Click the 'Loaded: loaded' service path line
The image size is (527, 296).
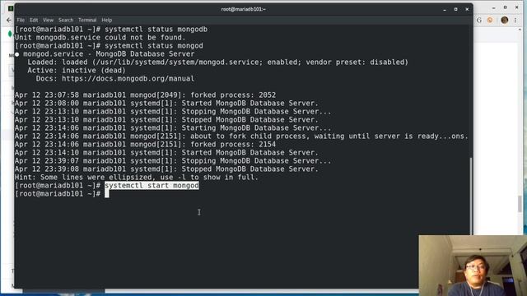point(217,62)
